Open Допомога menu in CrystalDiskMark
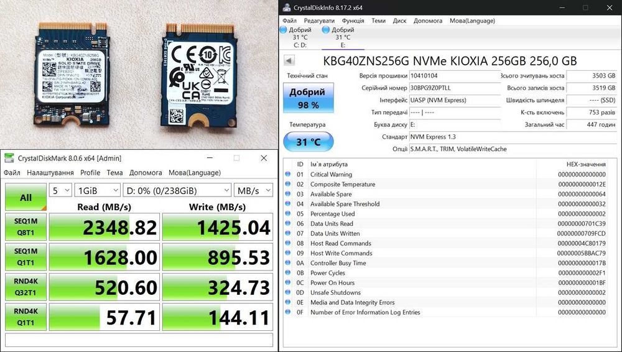Image resolution: width=622 pixels, height=352 pixels. point(146,173)
